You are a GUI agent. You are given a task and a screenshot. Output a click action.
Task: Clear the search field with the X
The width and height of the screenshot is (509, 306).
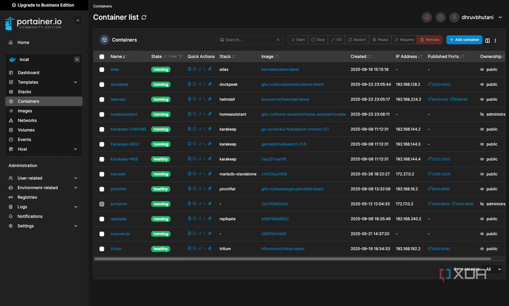tap(278, 40)
